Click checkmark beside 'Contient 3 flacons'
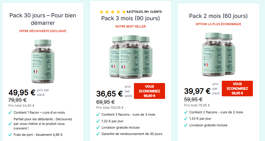 click(x=98, y=114)
